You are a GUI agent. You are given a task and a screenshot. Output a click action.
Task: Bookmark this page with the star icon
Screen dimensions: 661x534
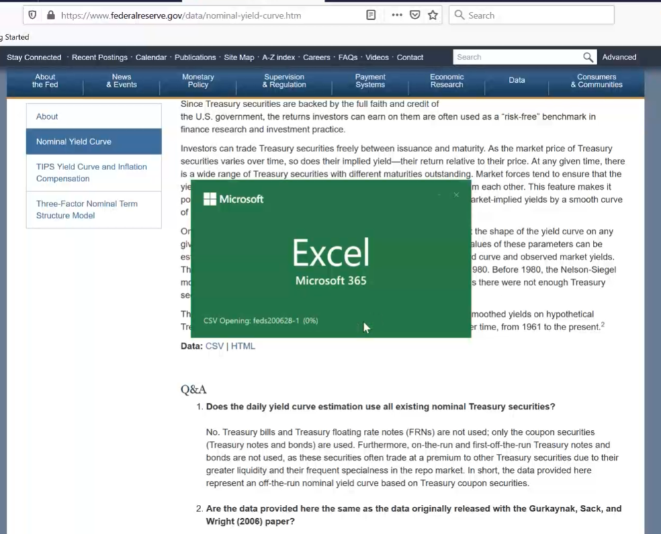[x=432, y=15]
